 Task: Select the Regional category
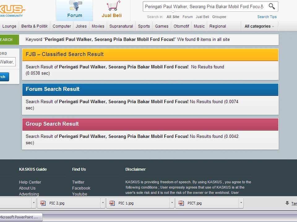click(x=217, y=26)
